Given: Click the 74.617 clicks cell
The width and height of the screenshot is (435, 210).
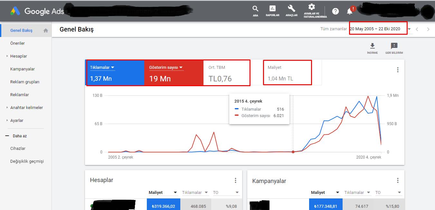Looking at the screenshot, I should tap(358, 204).
